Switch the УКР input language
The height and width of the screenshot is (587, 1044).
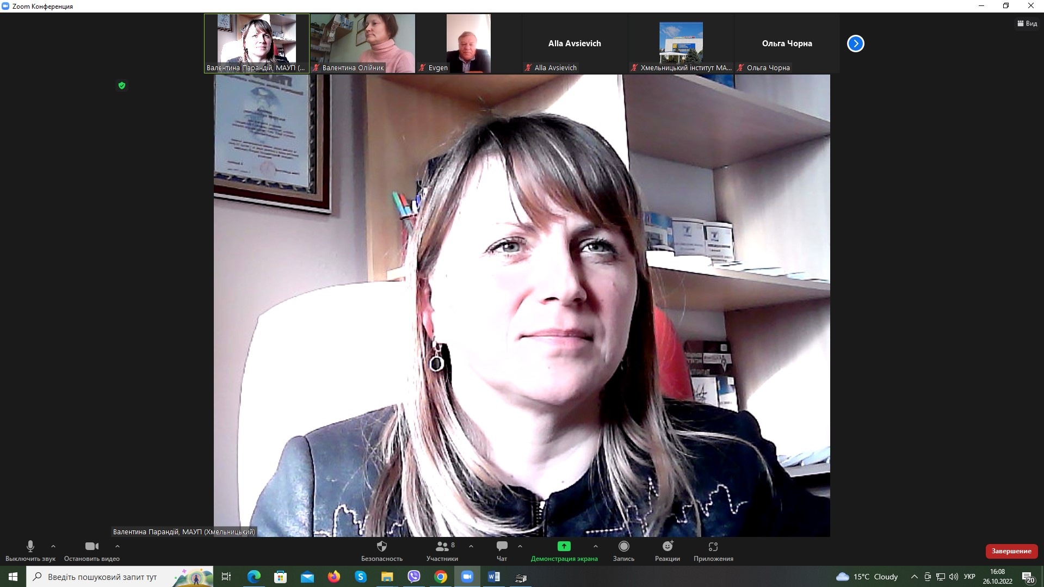(x=969, y=577)
